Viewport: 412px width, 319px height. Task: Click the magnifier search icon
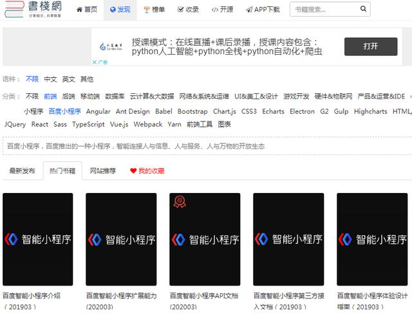tap(363, 9)
